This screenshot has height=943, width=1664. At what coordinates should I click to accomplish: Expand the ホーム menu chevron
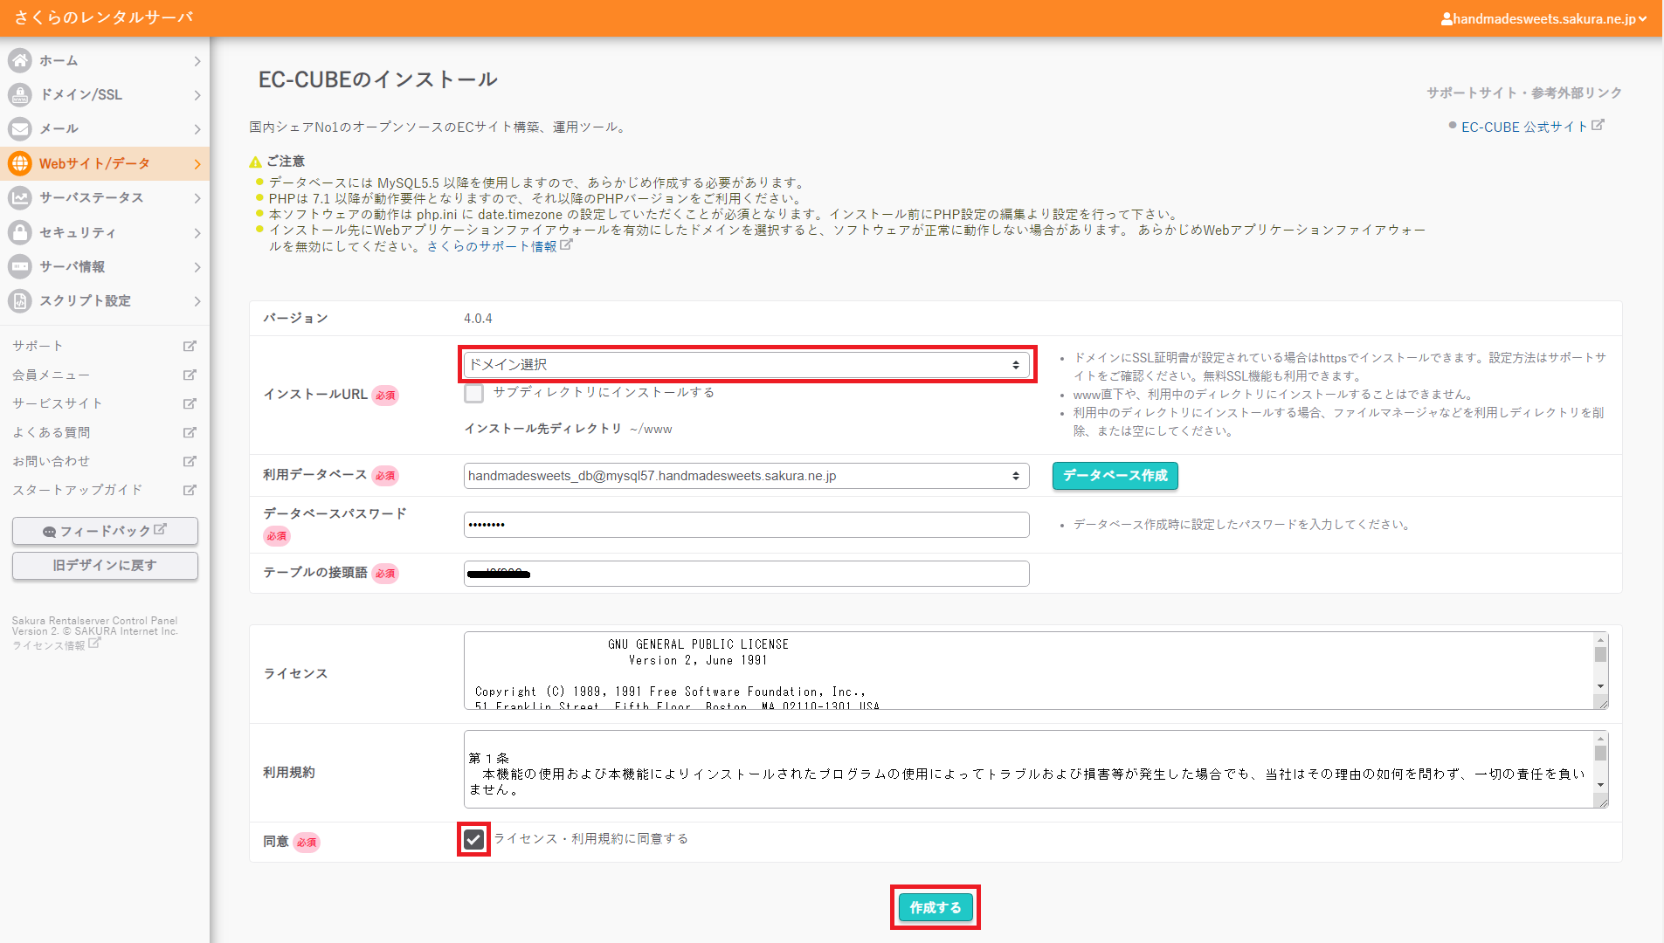(x=197, y=61)
